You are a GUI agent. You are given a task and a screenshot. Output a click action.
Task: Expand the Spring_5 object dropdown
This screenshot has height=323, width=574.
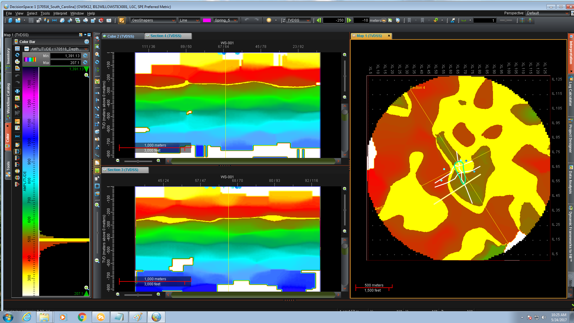(x=226, y=20)
